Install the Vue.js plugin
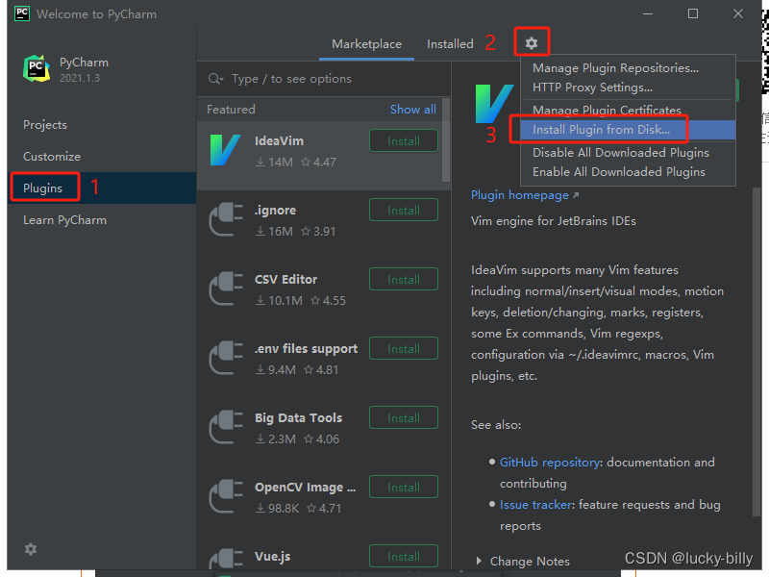Viewport: 769px width, 577px height. [404, 556]
